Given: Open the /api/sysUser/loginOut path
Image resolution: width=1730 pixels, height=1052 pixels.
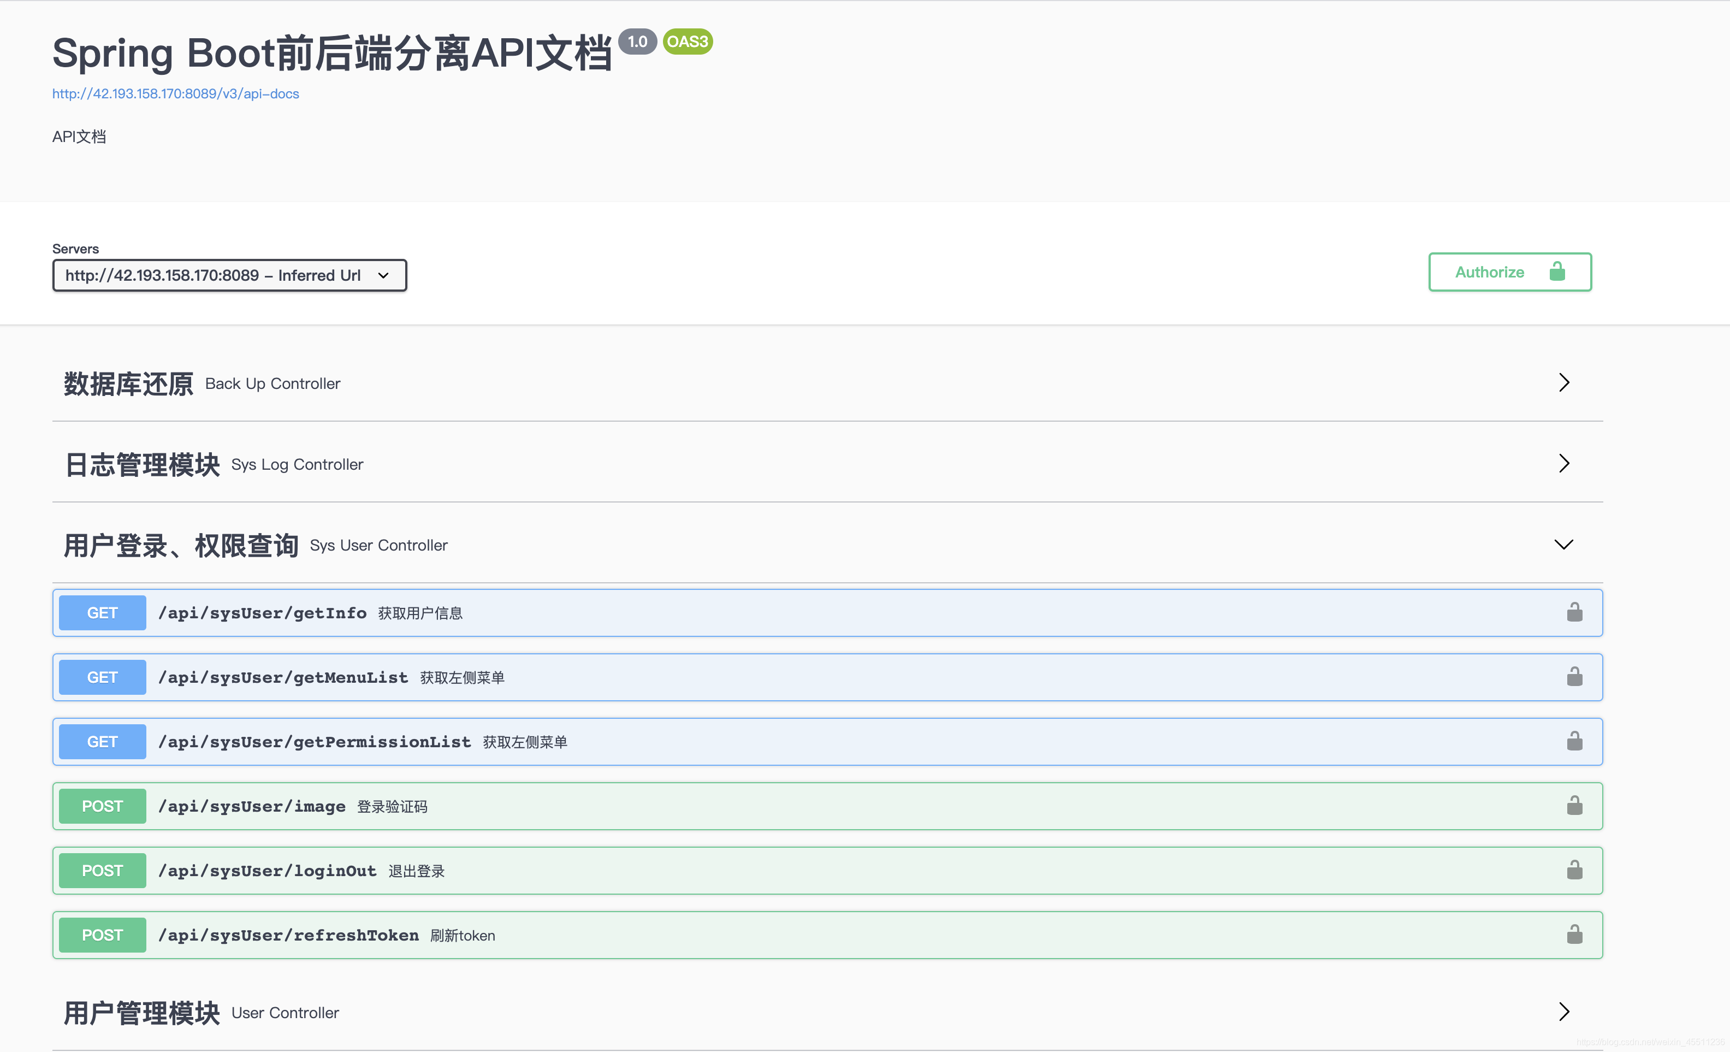Looking at the screenshot, I should (268, 871).
